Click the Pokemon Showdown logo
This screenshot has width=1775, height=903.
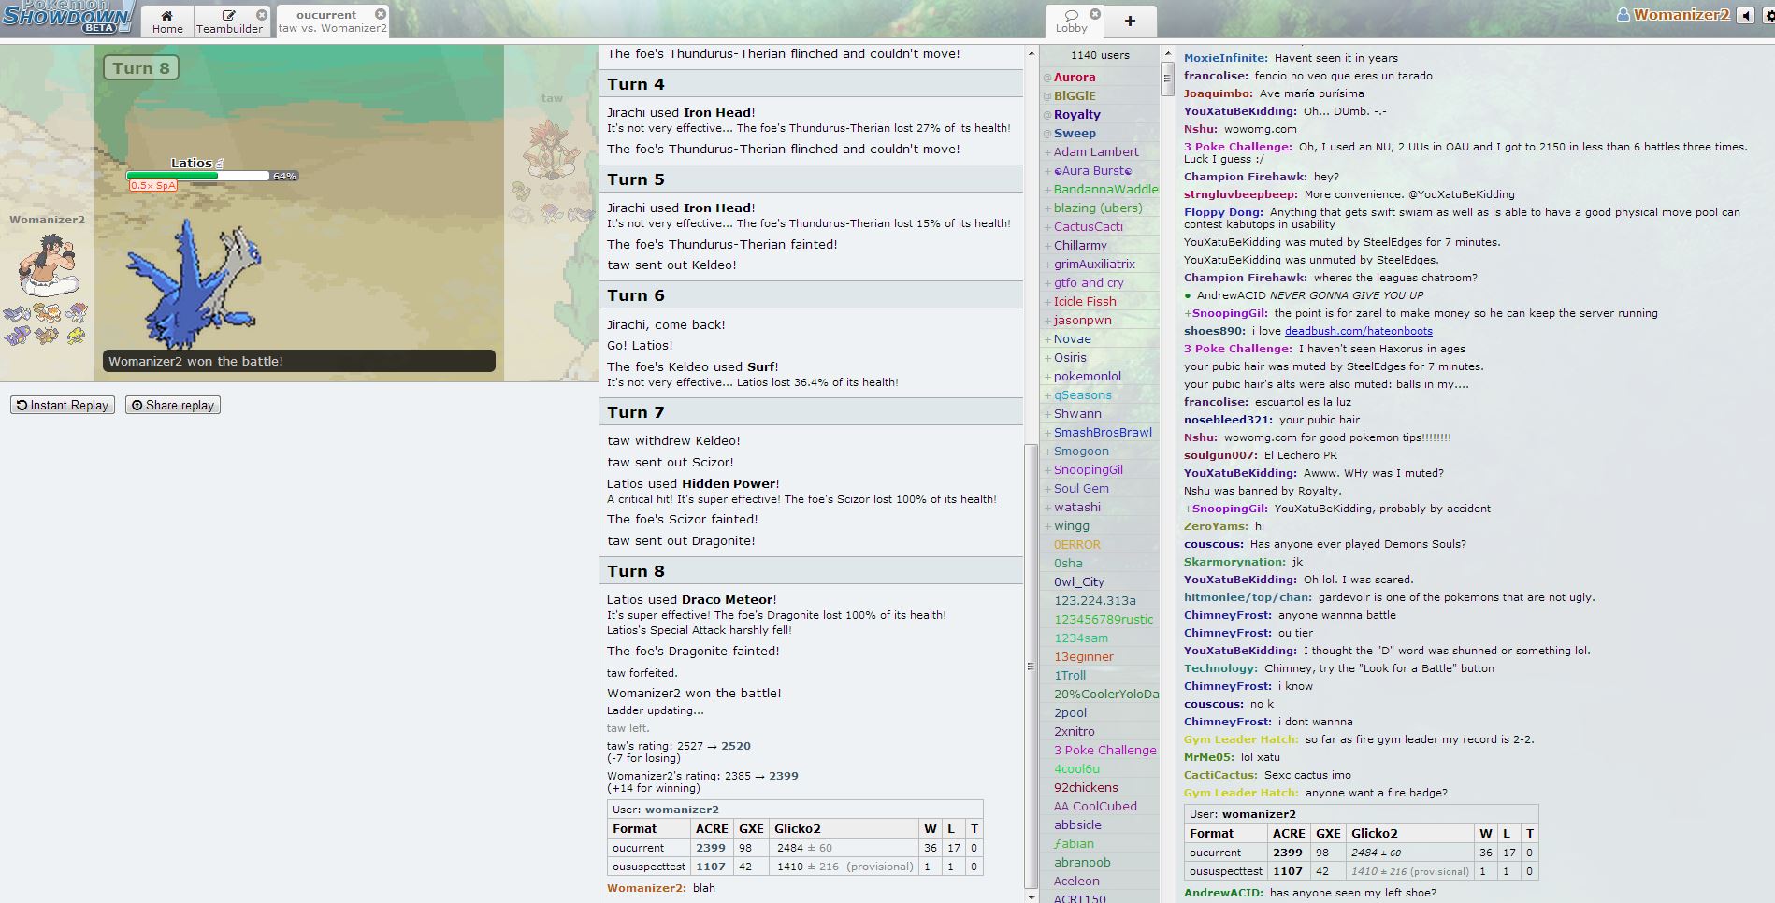tap(67, 18)
